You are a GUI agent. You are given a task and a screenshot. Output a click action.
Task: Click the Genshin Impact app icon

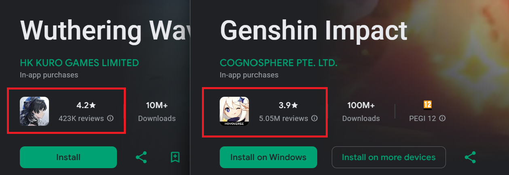click(x=234, y=111)
